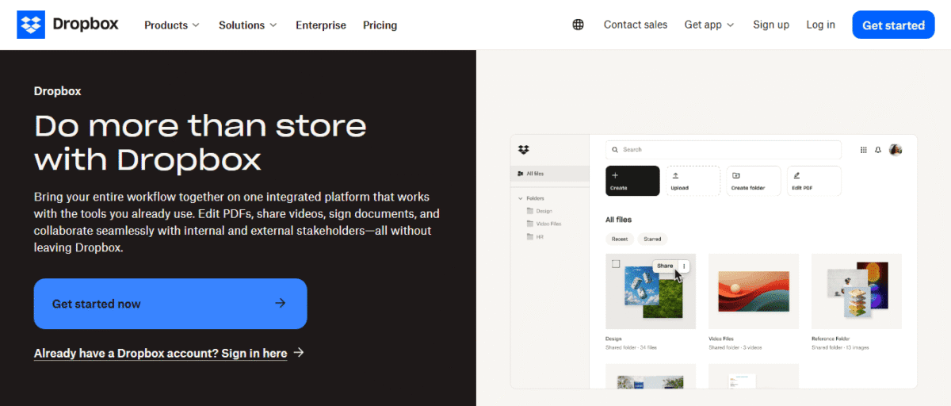Click the Create folder tile

tap(754, 181)
